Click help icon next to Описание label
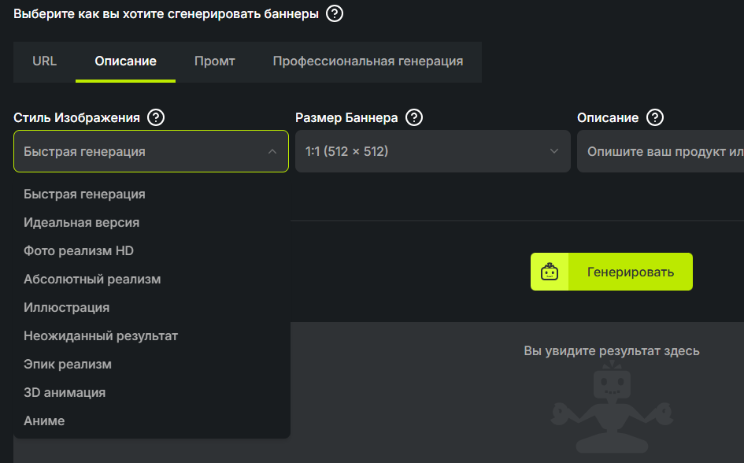744x463 pixels. 655,117
